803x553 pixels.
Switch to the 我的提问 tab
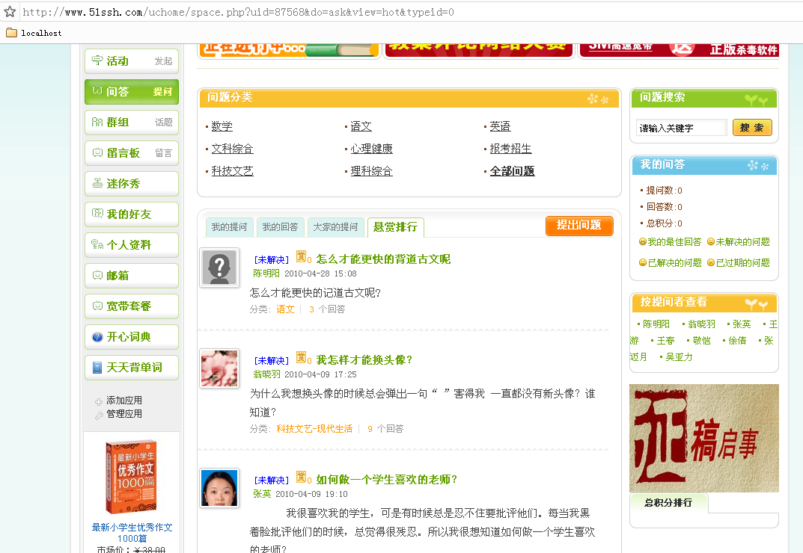229,227
